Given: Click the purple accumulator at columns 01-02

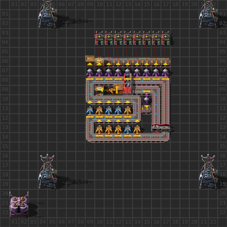Looking at the screenshot, I should 19,205.
